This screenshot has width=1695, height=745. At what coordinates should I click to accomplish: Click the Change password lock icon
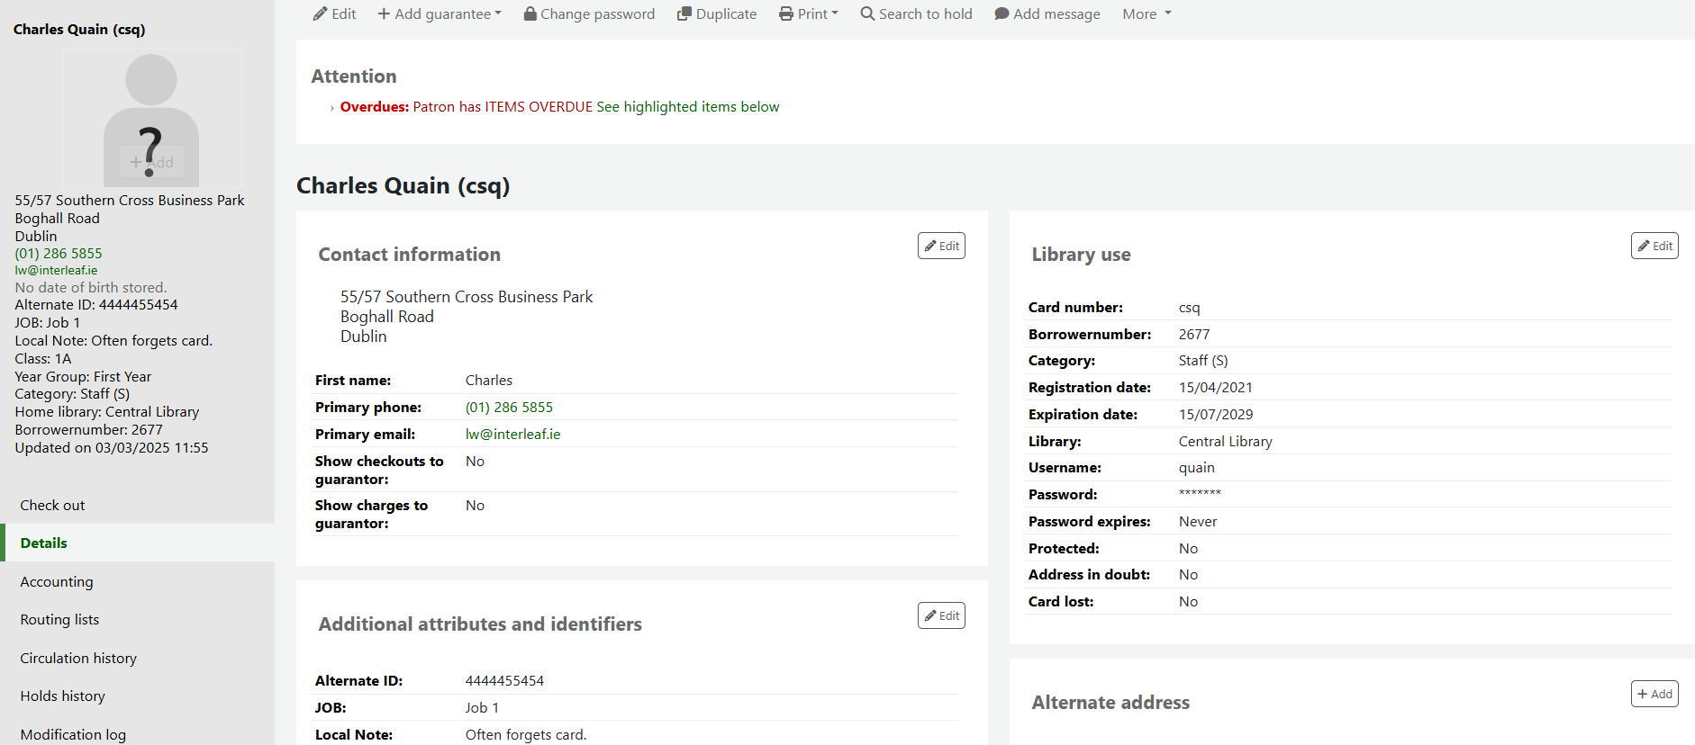530,14
